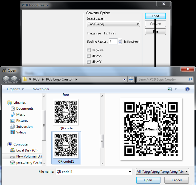Click the font item label in file list

(66, 95)
